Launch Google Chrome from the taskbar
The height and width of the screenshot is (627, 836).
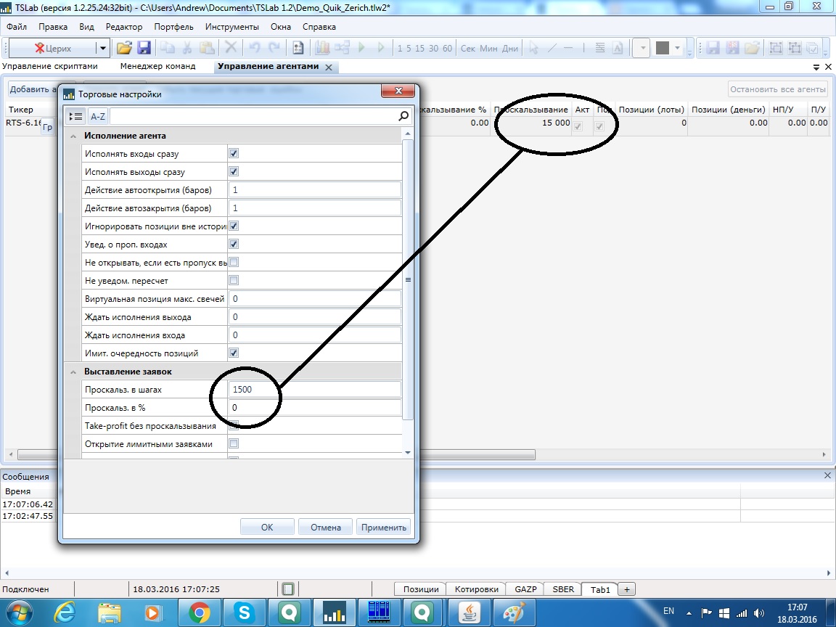(x=200, y=612)
